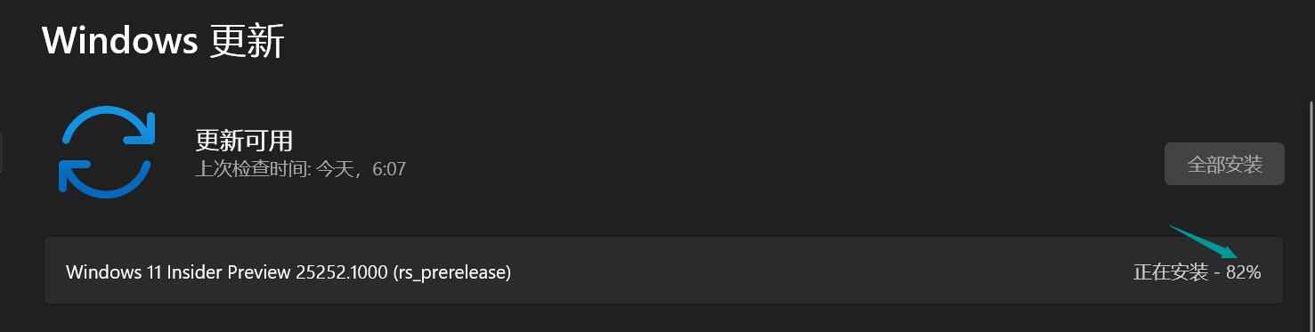Click the teal arrow pointing at 82%
This screenshot has height=332, width=1315.
point(1204,242)
